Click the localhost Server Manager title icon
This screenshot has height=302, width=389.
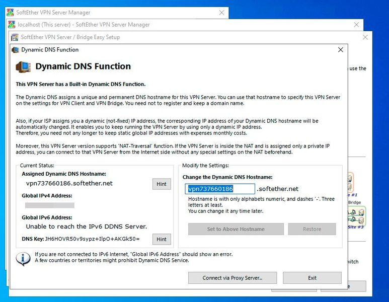(x=12, y=25)
